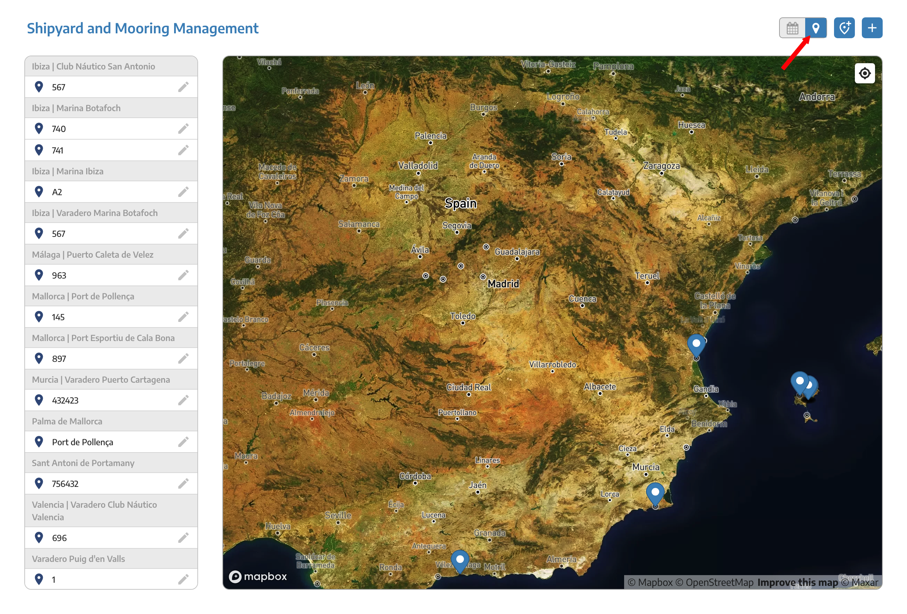Switch to calendar view toggle
Screen dimensions: 907x614
click(x=792, y=28)
